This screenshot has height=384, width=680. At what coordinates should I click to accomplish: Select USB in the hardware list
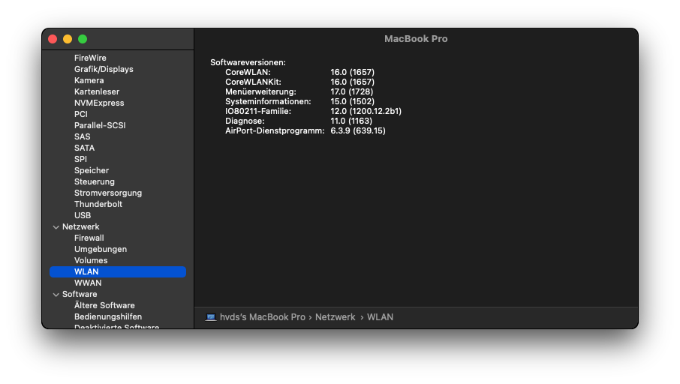point(83,215)
